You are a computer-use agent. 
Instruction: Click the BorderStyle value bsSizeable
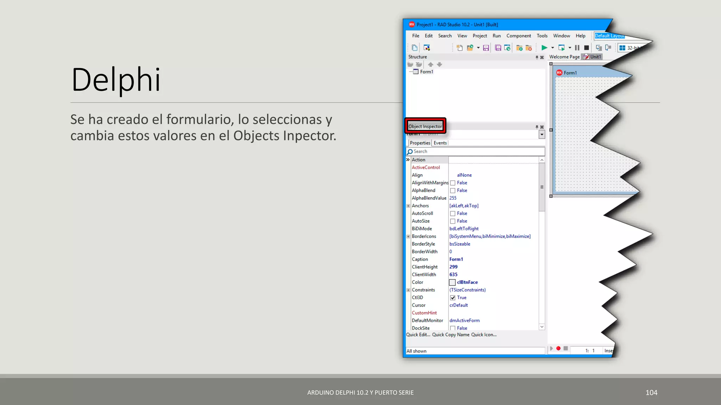[460, 244]
